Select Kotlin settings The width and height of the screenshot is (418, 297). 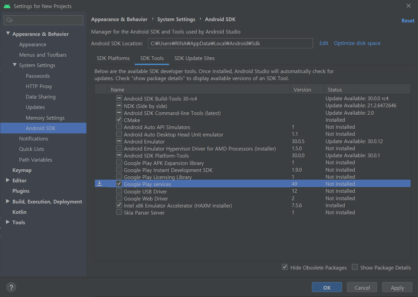point(19,212)
